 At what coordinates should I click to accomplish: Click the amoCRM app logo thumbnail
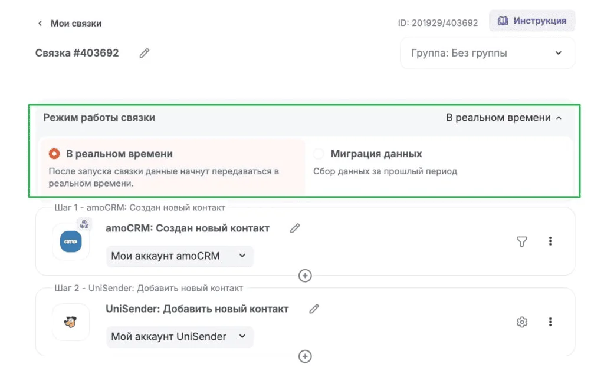(x=71, y=241)
